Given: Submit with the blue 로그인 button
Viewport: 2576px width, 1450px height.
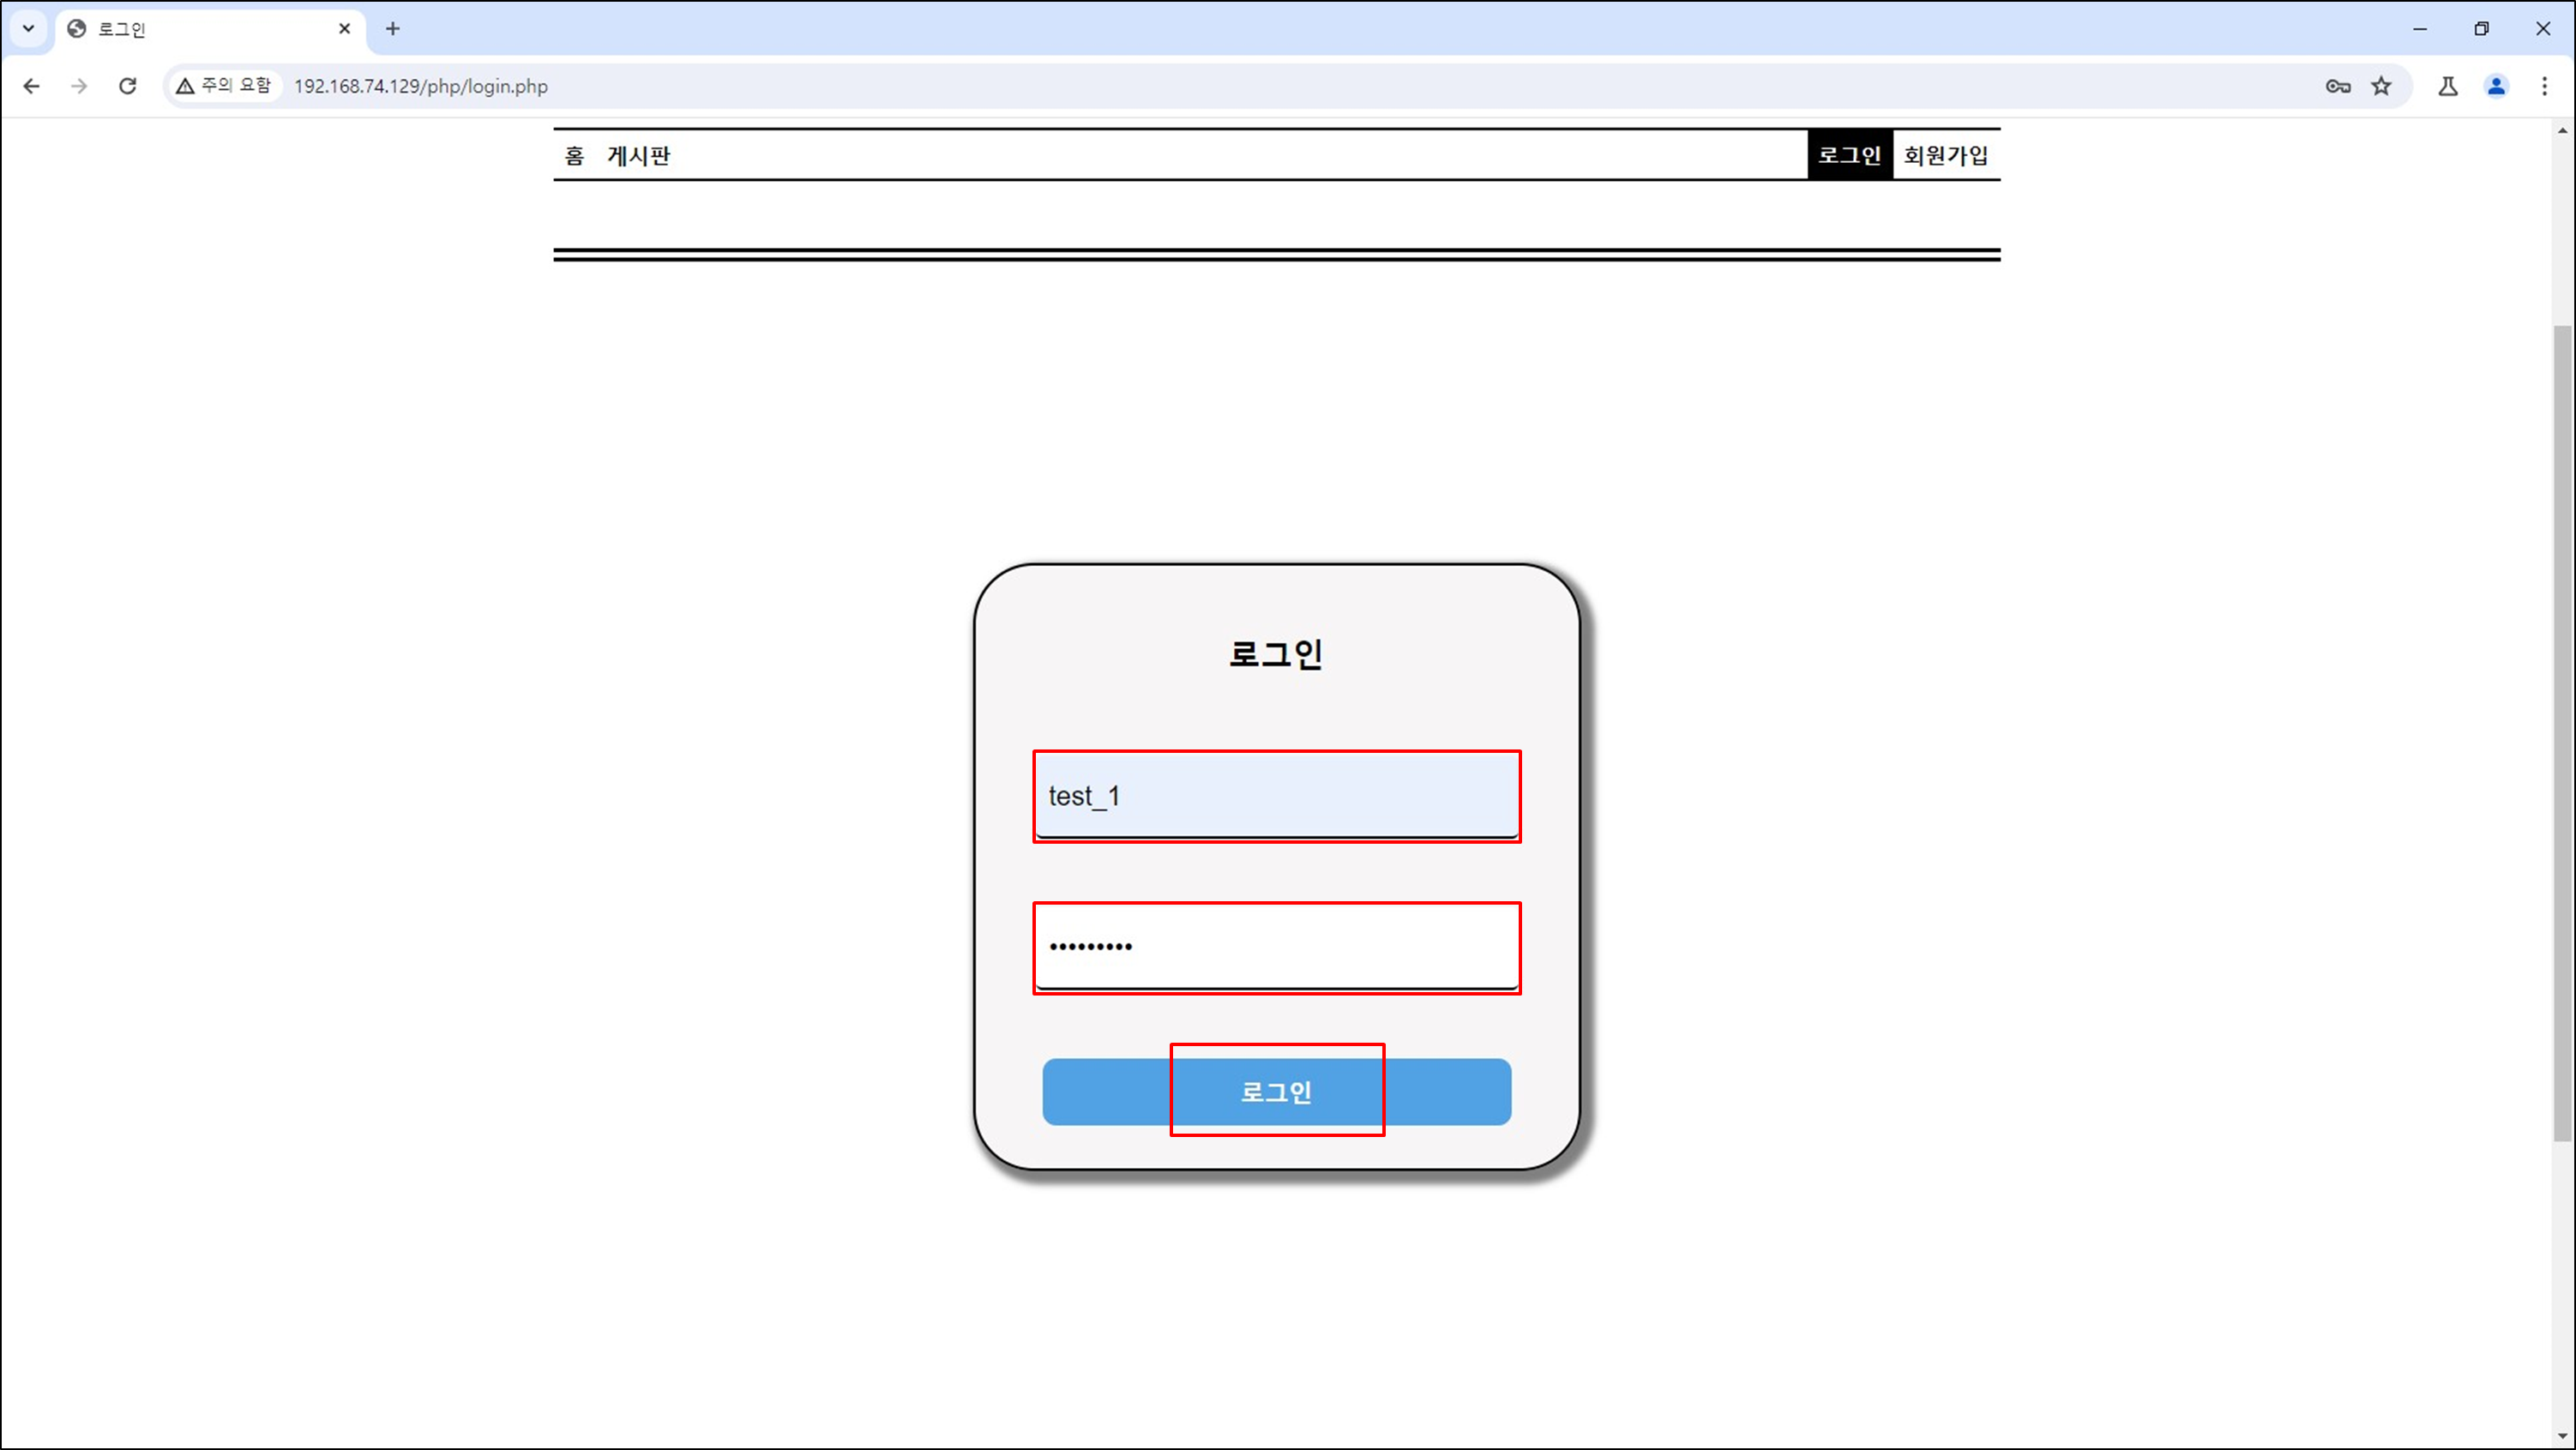Looking at the screenshot, I should click(1276, 1091).
